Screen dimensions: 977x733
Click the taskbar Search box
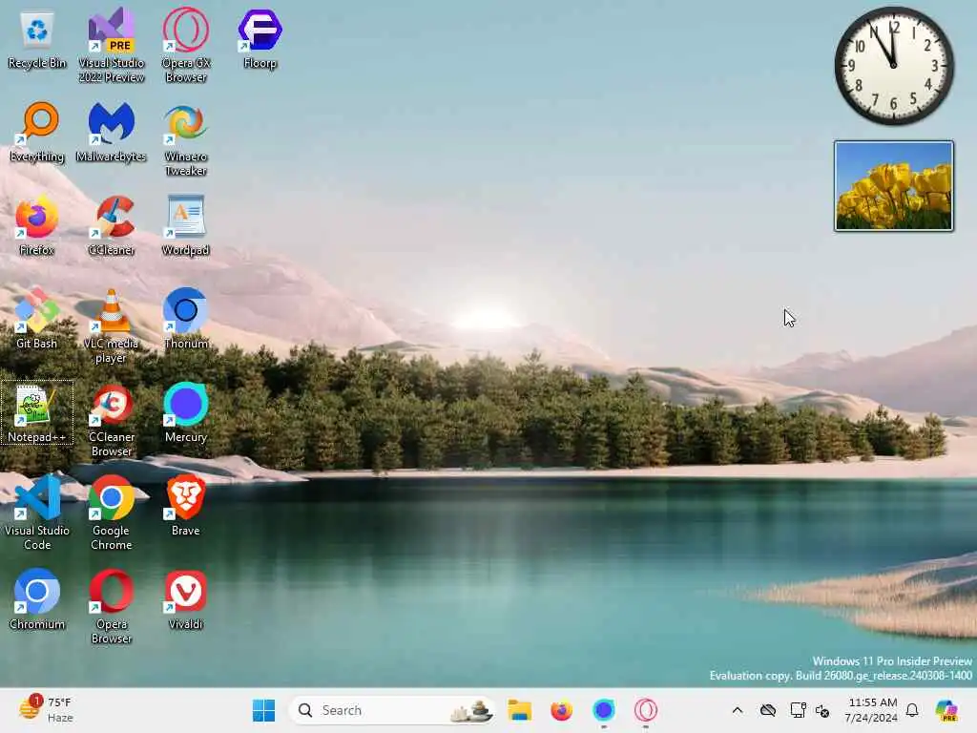coord(392,710)
